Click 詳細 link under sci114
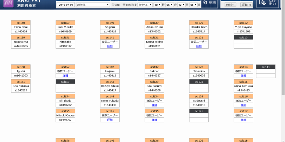 tap(243, 76)
